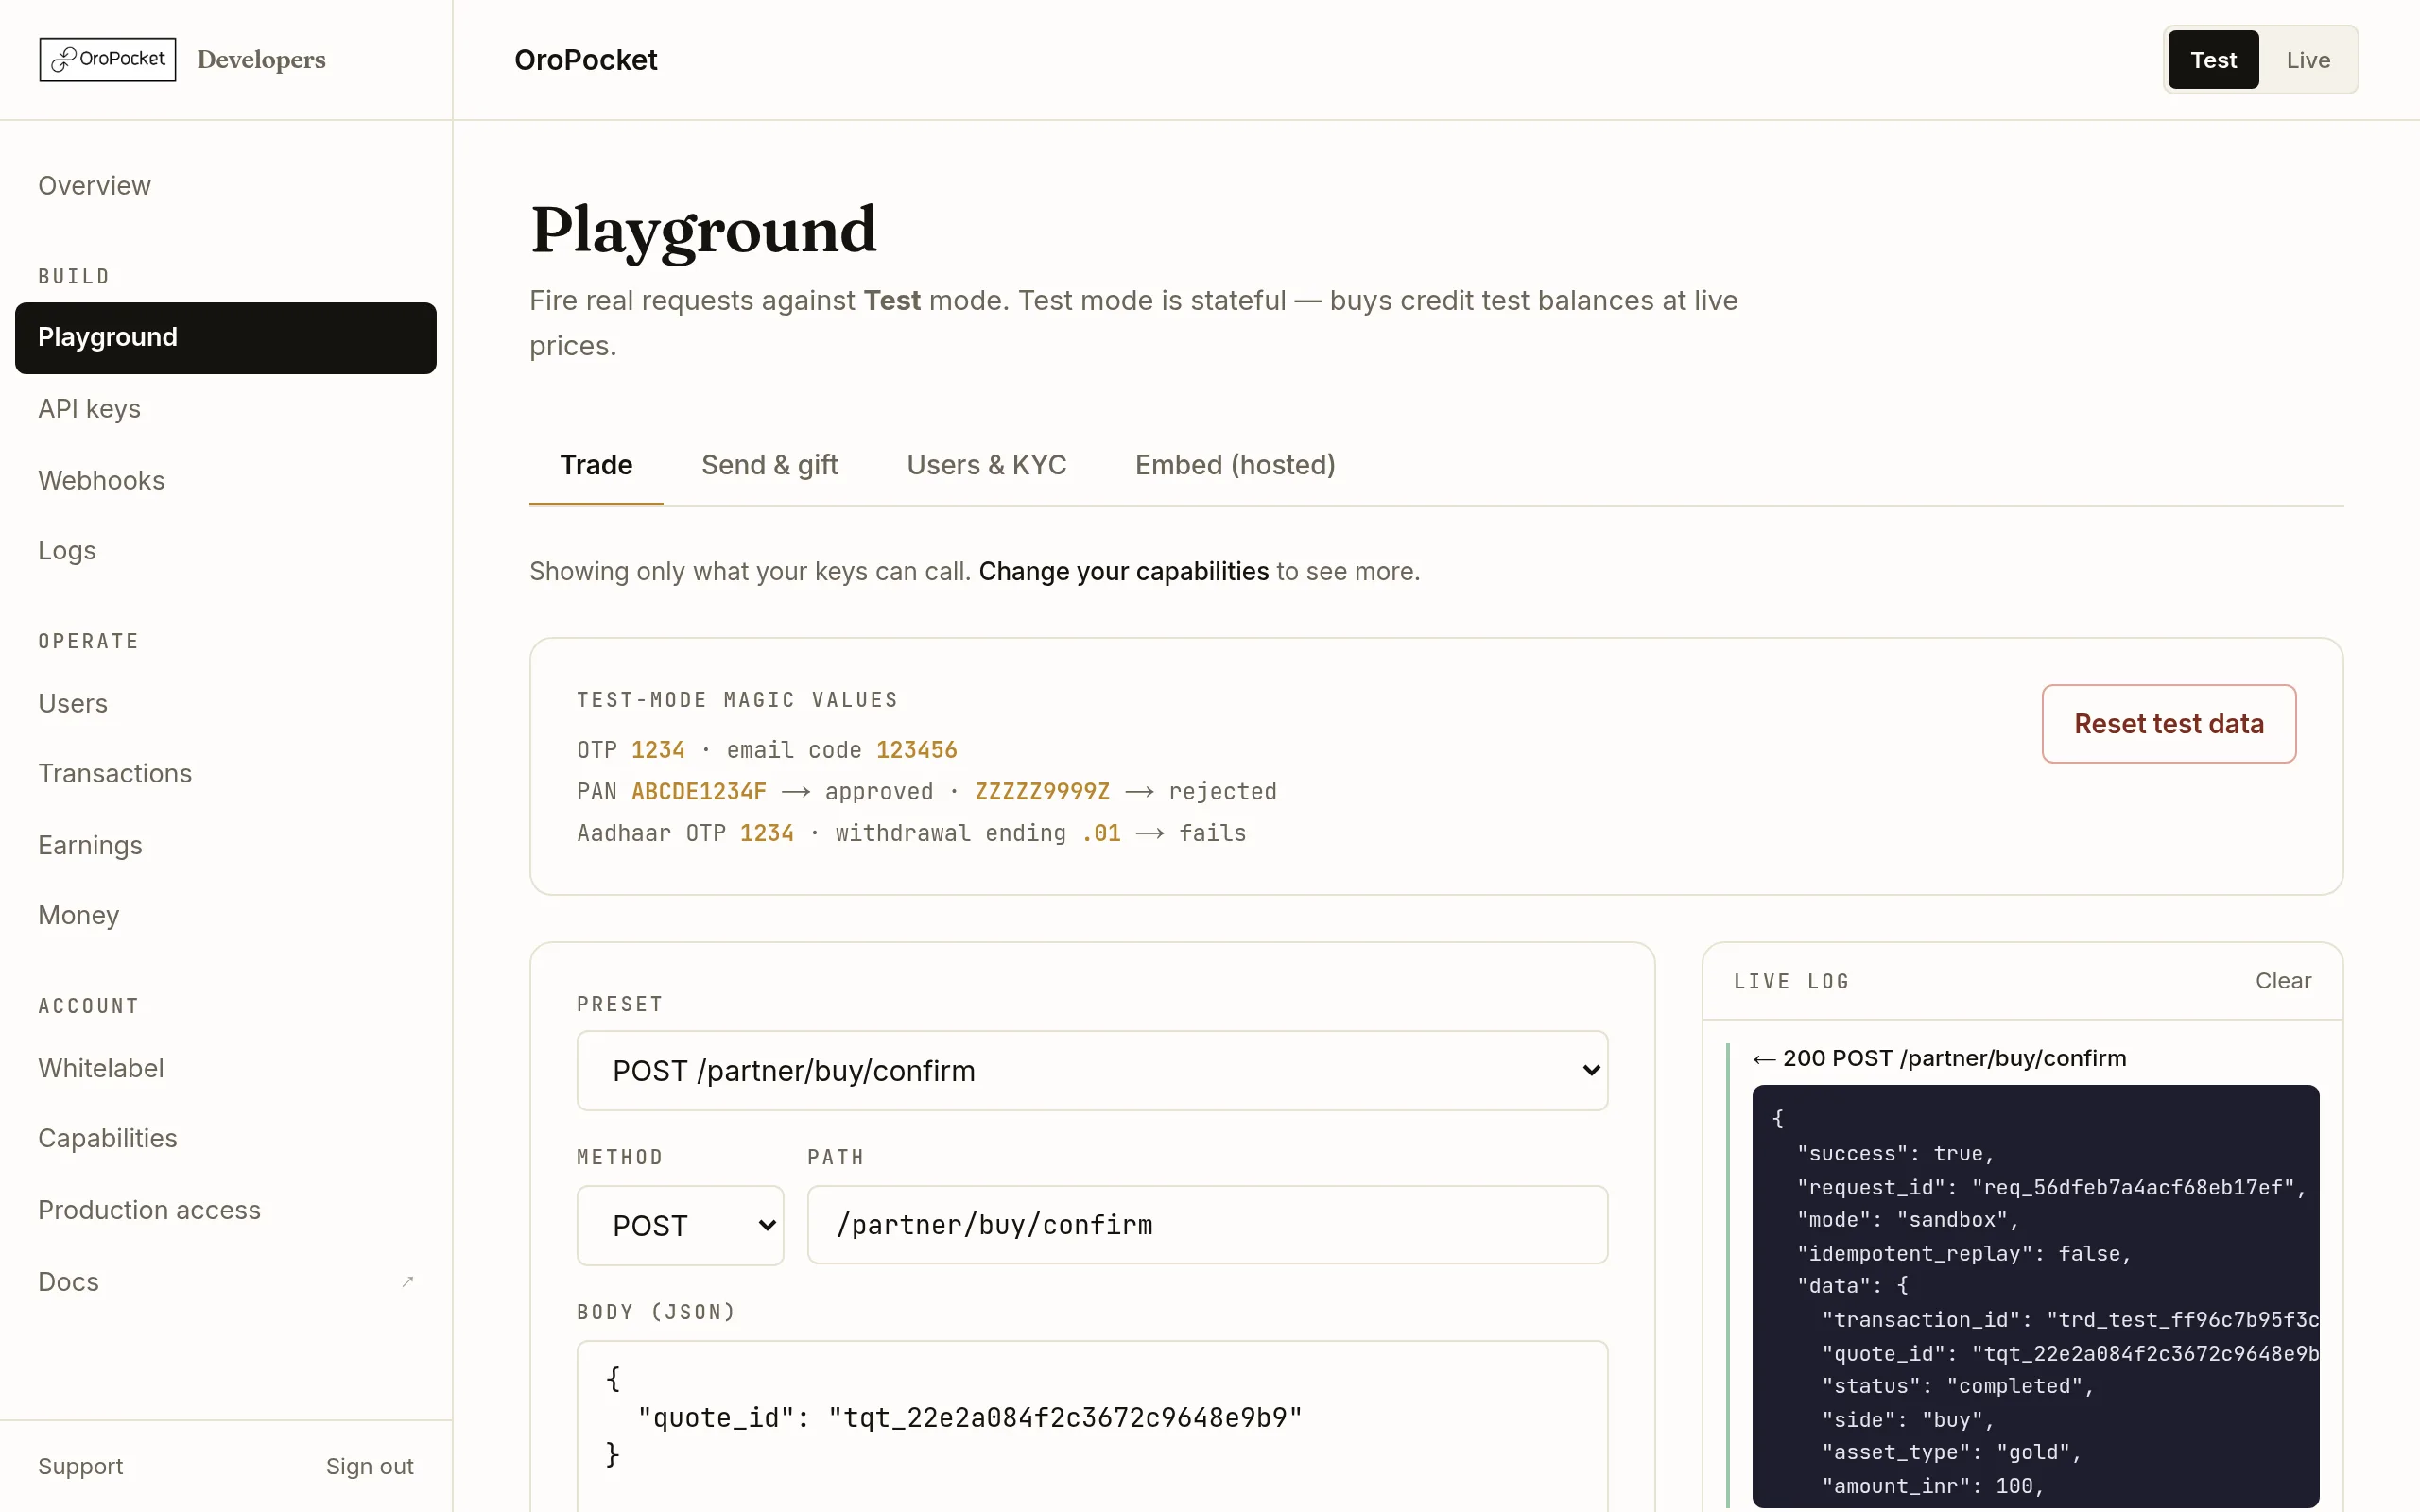Open Earnings page
This screenshot has width=2420, height=1512.
click(x=225, y=845)
